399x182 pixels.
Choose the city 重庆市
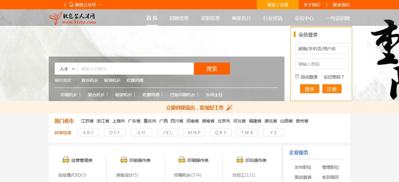click(x=150, y=121)
